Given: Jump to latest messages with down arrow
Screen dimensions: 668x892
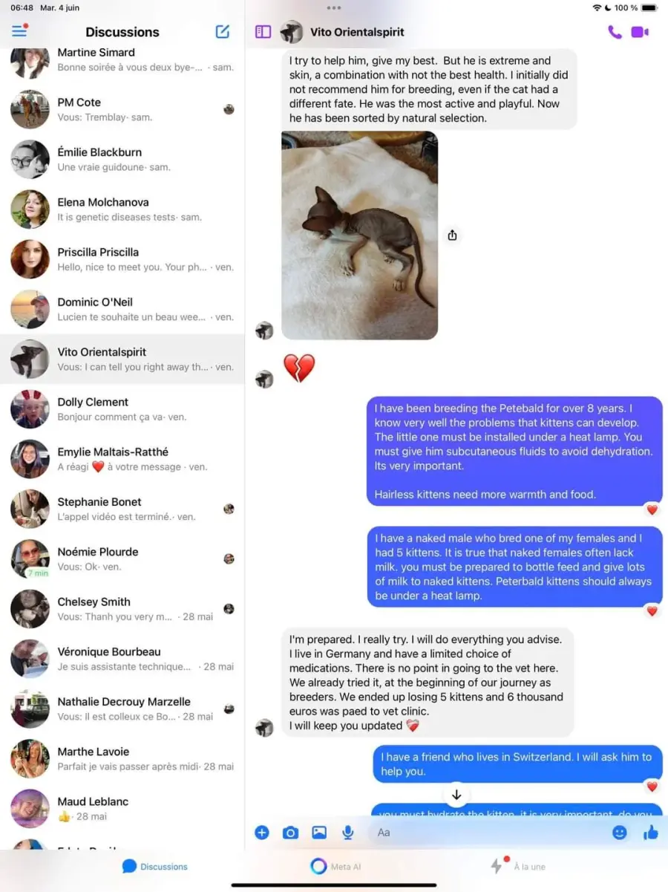Looking at the screenshot, I should pyautogui.click(x=456, y=795).
